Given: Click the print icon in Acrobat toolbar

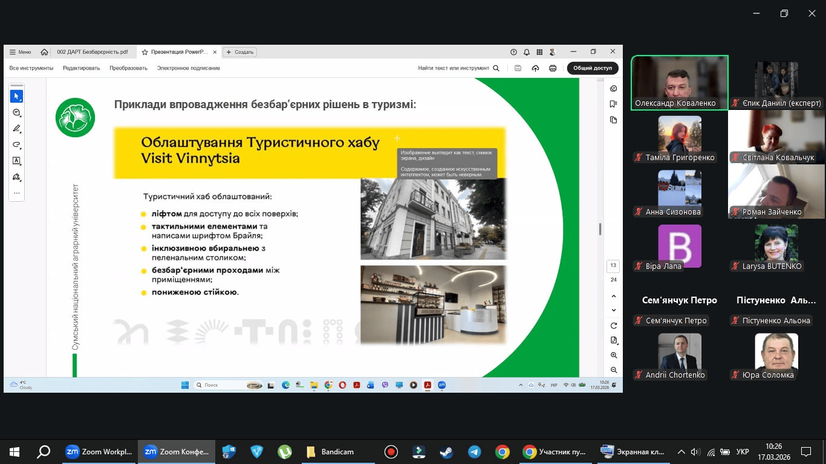Looking at the screenshot, I should pyautogui.click(x=552, y=68).
